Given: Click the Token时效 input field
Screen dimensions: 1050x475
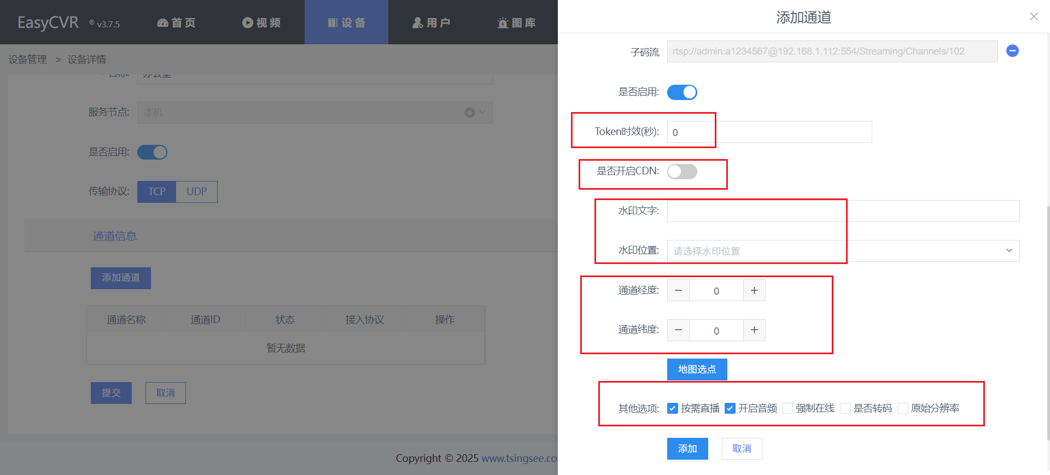Looking at the screenshot, I should pyautogui.click(x=769, y=132).
